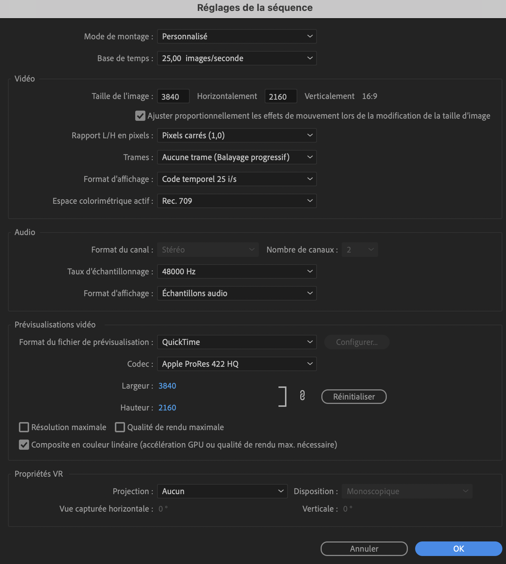Toggle Ajuster proportionnellement les effets checkbox
The width and height of the screenshot is (506, 564).
pyautogui.click(x=140, y=116)
